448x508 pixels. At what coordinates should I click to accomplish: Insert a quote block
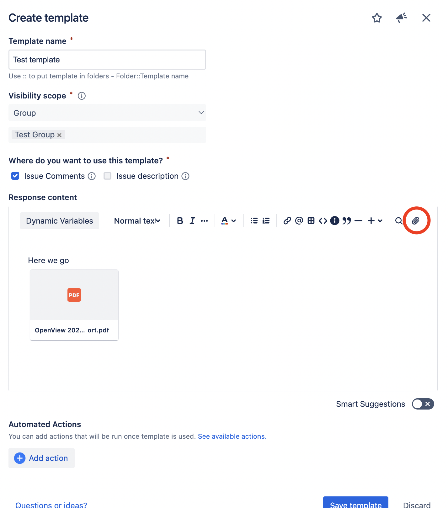coord(347,220)
